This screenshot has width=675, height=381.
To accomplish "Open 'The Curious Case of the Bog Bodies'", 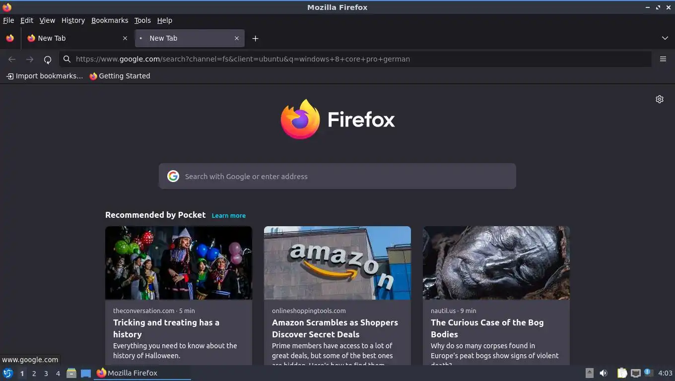I will [x=487, y=328].
